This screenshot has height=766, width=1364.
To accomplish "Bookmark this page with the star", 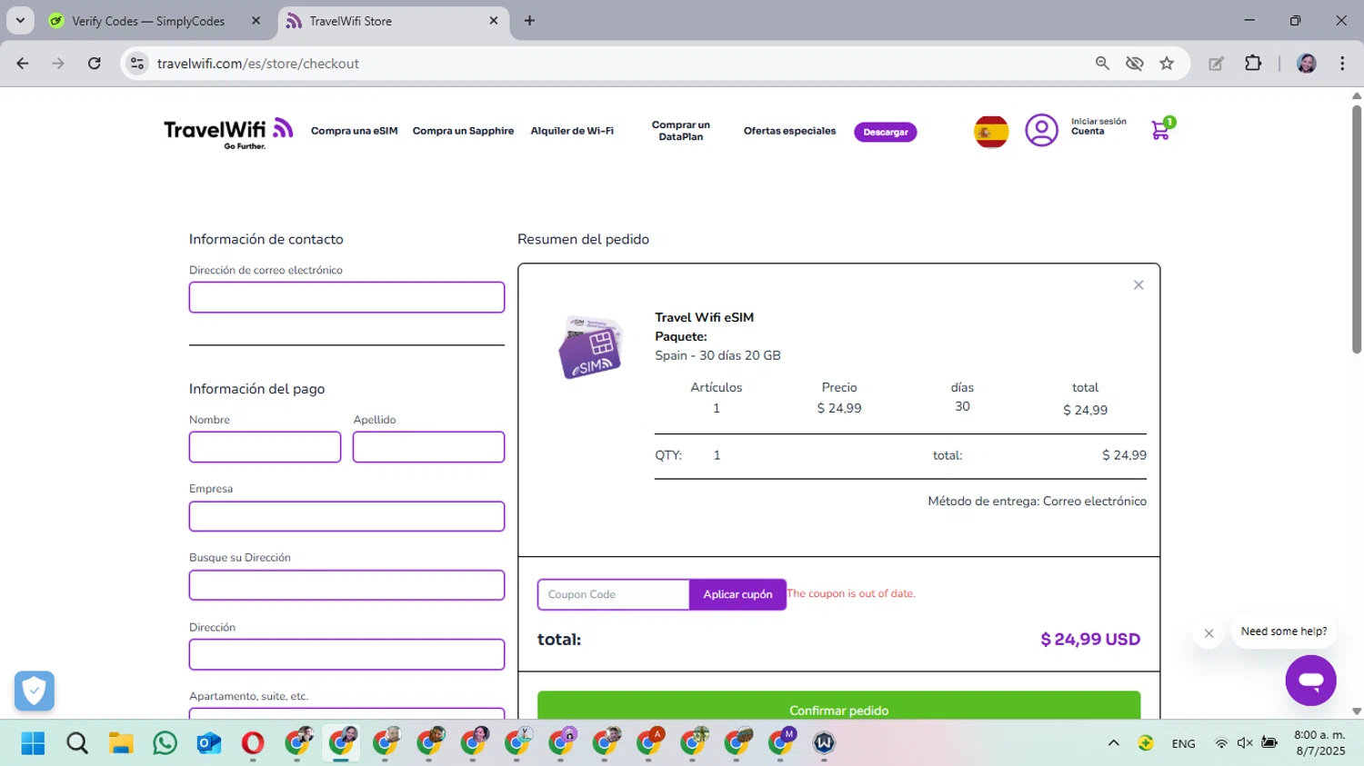I will click(1167, 64).
